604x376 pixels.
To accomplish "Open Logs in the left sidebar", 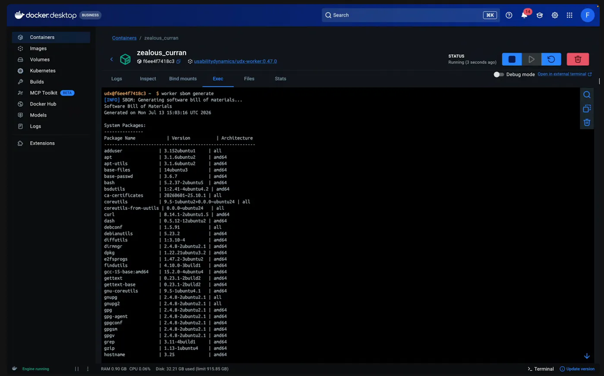I will pyautogui.click(x=51, y=126).
